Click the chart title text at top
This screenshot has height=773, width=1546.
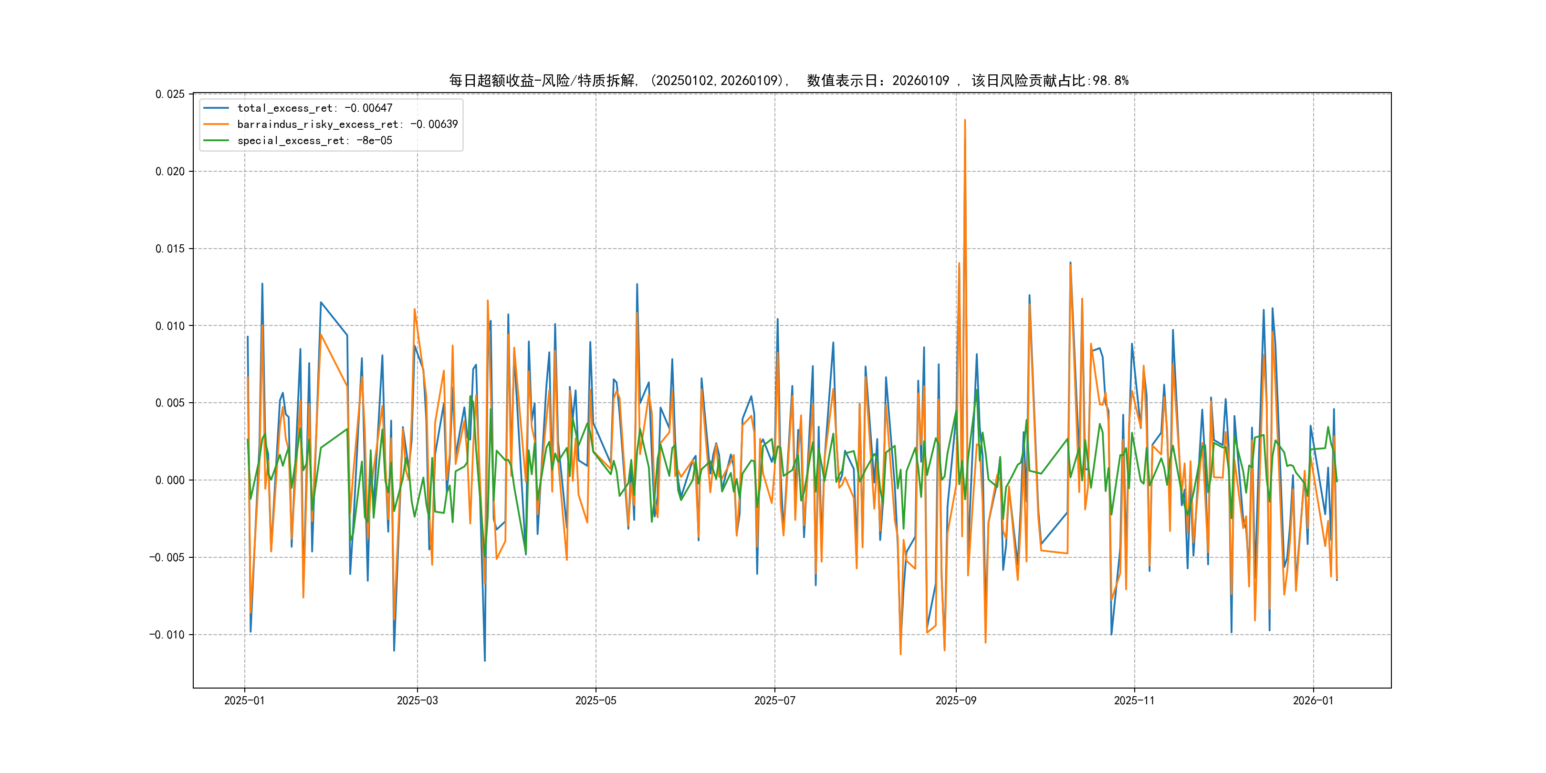[789, 81]
